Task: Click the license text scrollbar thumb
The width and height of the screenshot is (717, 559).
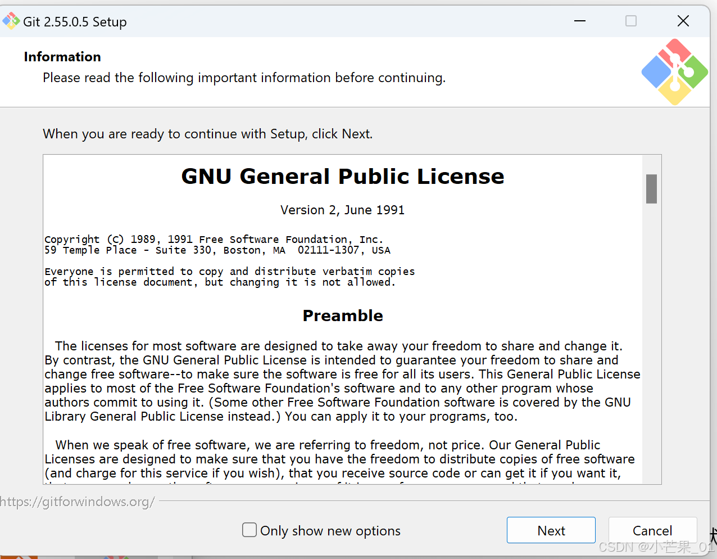Action: 651,189
